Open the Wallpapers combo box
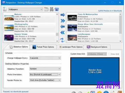Image resolution: width=125 pixels, height=93 pixels. pyautogui.click(x=26, y=9)
